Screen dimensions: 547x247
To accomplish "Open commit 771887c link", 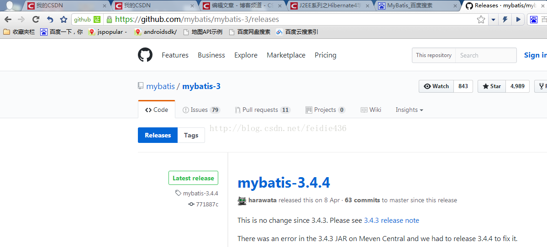I will tap(203, 204).
